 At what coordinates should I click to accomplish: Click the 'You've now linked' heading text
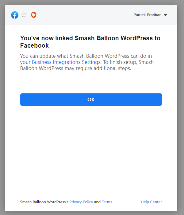click(90, 42)
